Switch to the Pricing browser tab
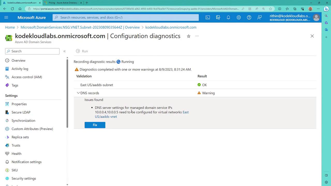 [63, 3]
